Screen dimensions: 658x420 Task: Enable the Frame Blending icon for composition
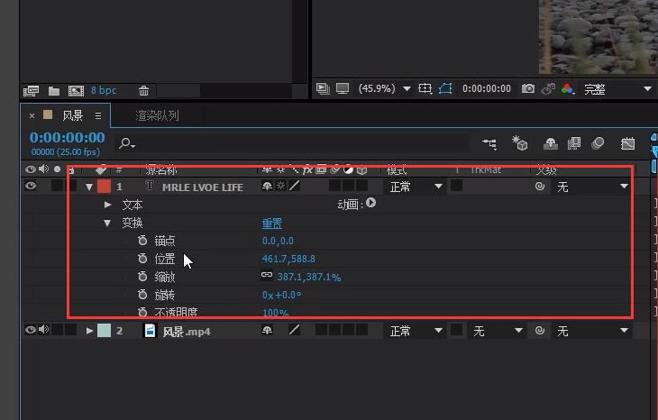coord(574,143)
